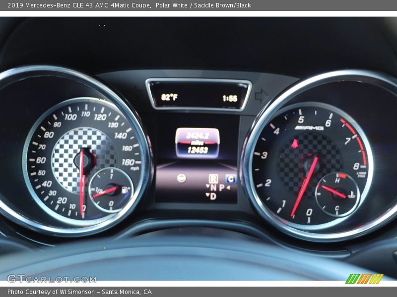This screenshot has width=397, height=297.
Task: Expand the chevron left of N
Action: (208, 186)
